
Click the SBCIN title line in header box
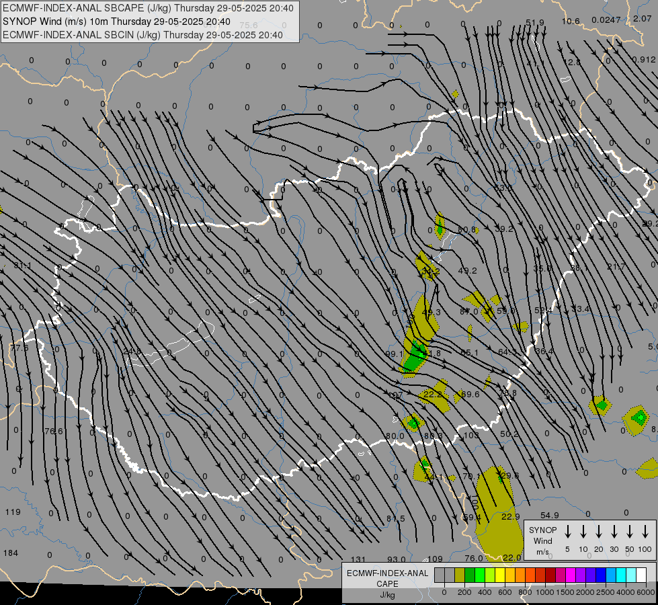[x=142, y=35]
